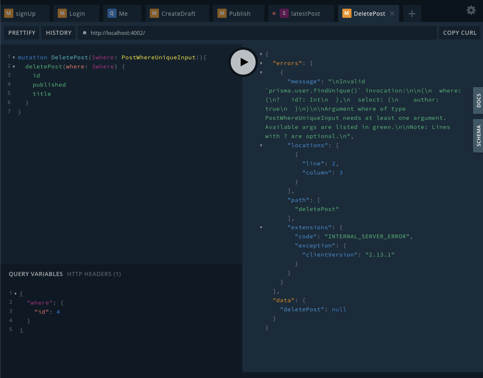Click "INTERNAL_SERVER_ERROR" code in response
Screen dimensions: 483x378
click(x=367, y=237)
